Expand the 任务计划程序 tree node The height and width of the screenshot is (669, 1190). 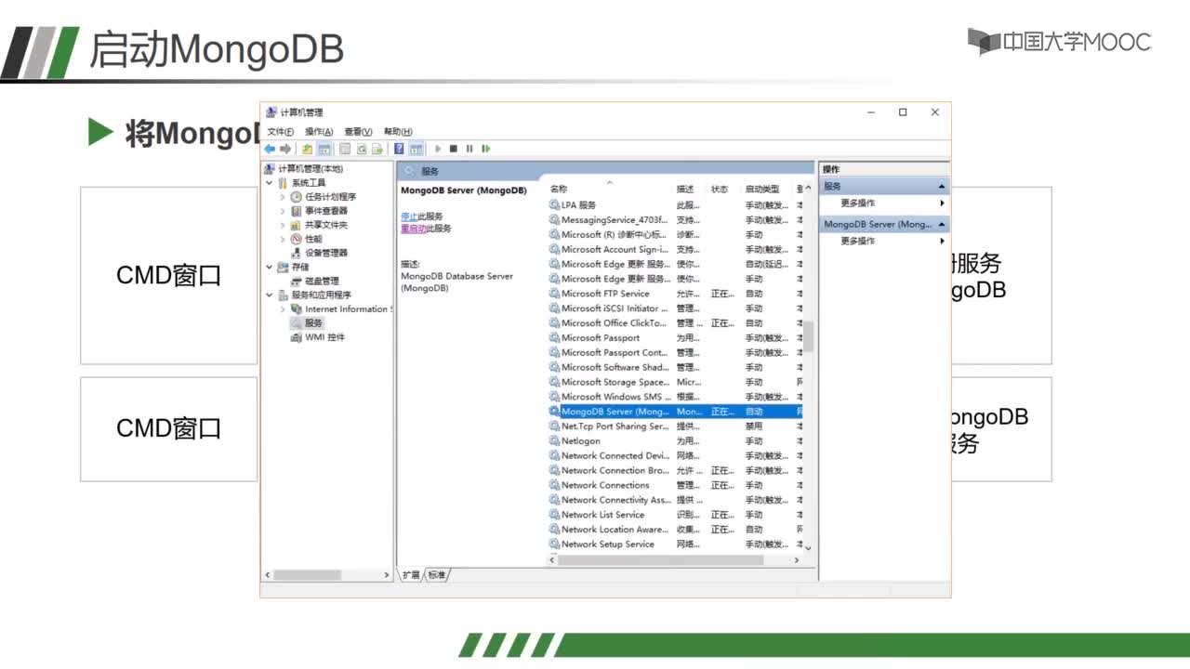(283, 197)
